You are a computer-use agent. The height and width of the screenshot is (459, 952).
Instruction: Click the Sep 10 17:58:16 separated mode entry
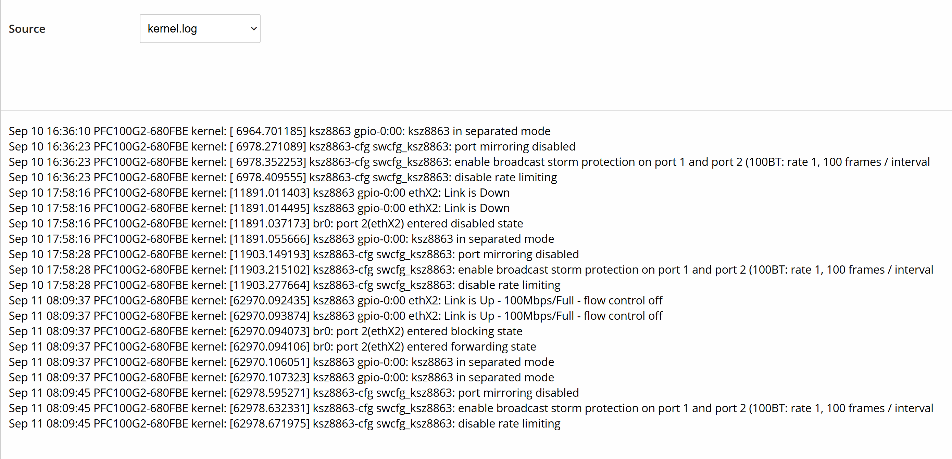tap(281, 239)
